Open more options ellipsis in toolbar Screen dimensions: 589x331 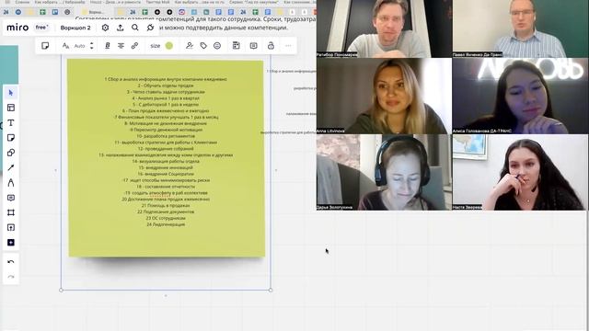288,46
